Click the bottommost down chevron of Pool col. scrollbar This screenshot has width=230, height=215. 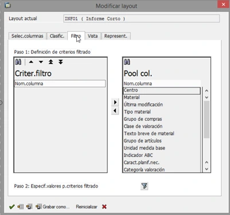206,169
